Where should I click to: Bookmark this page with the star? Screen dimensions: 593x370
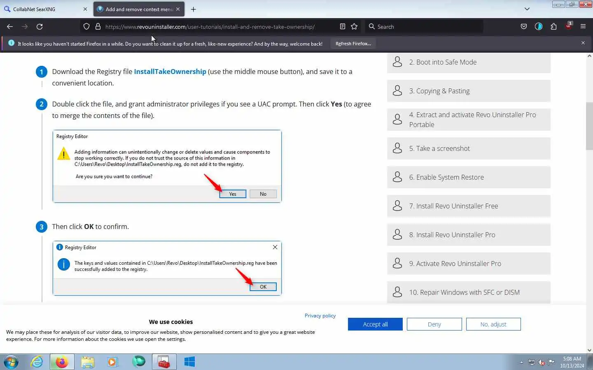(354, 27)
